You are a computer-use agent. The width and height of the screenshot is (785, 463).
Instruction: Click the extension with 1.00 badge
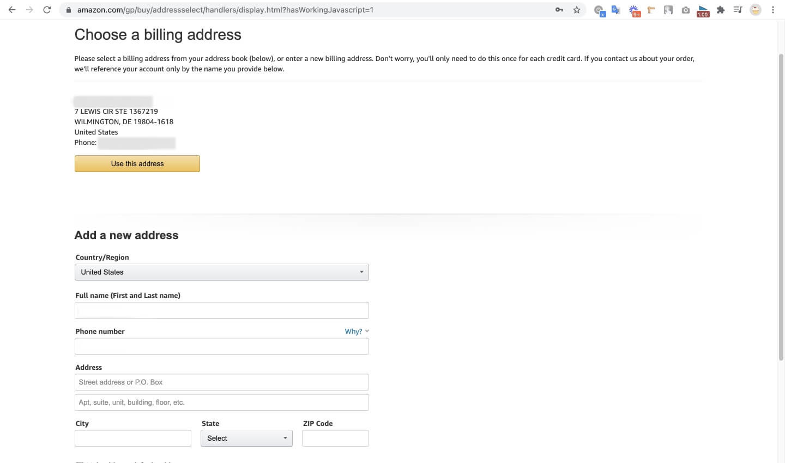coord(703,10)
